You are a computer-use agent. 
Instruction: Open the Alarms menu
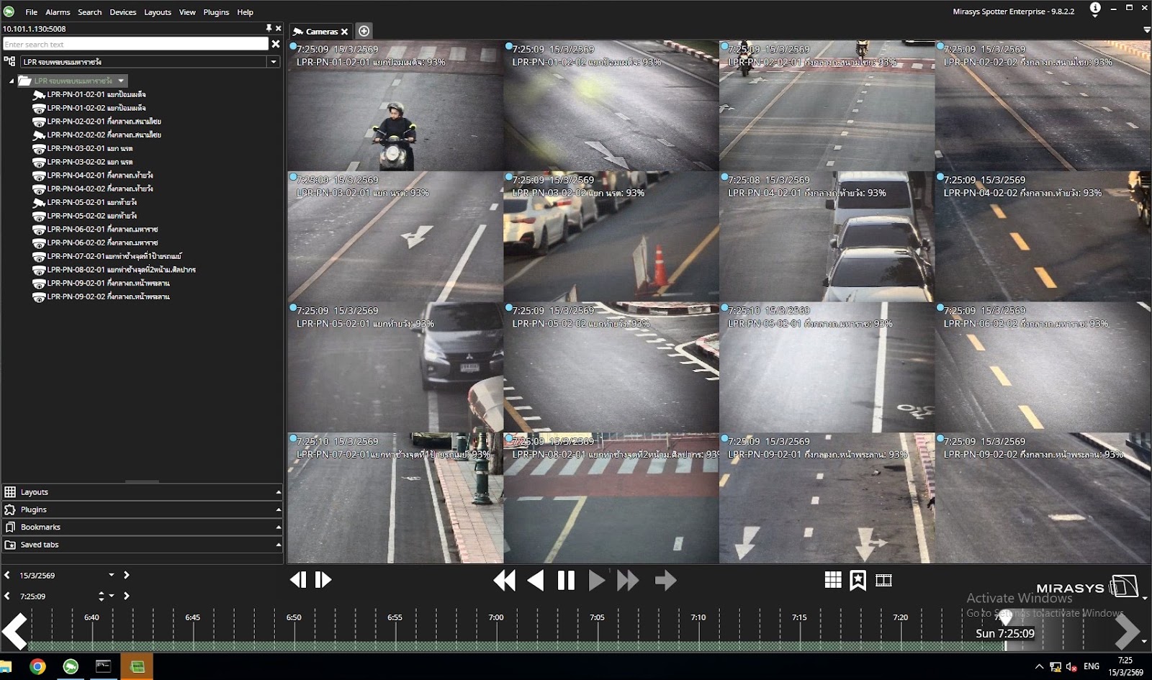click(58, 12)
